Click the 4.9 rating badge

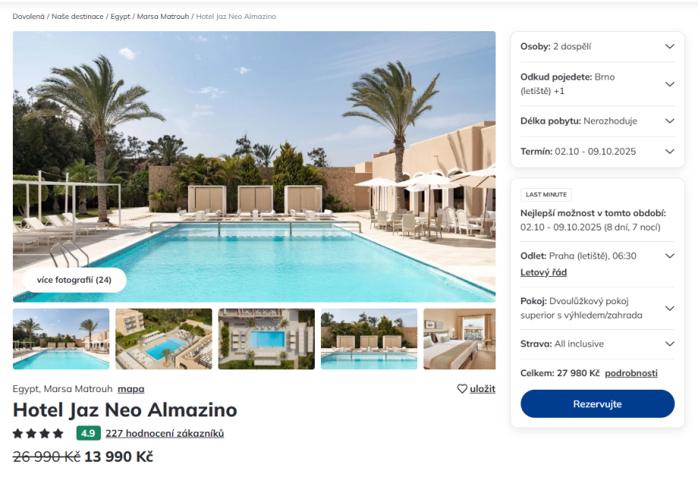click(88, 433)
